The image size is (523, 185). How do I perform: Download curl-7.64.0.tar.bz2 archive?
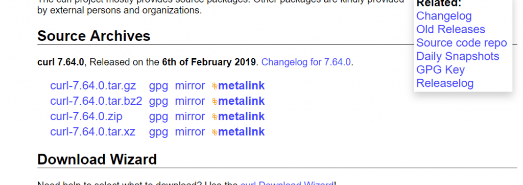[x=96, y=101]
